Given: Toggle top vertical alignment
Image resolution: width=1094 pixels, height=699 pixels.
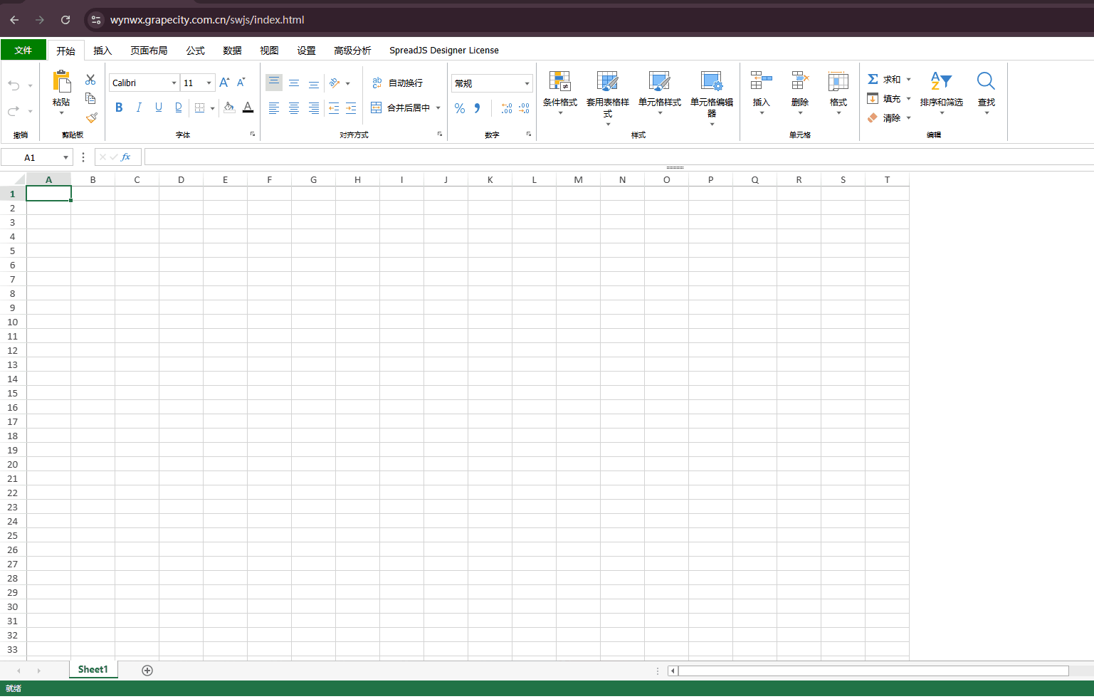Looking at the screenshot, I should pyautogui.click(x=274, y=83).
